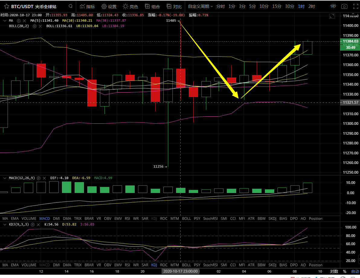The height and width of the screenshot is (278, 360).
Task: Click the symbol search magnifier icon
Action: pyautogui.click(x=70, y=6)
